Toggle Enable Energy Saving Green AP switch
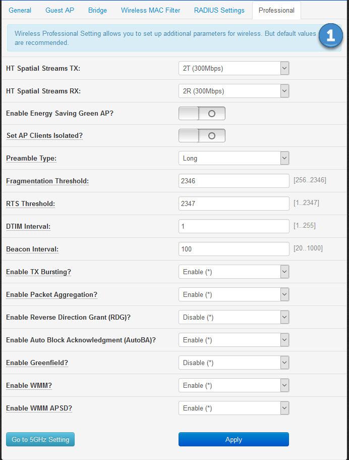 (x=202, y=113)
